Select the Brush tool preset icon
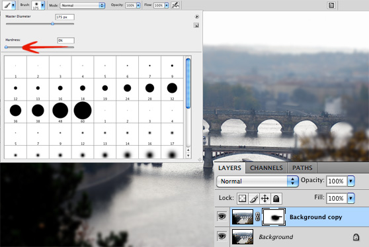This screenshot has height=247, width=369. point(7,5)
